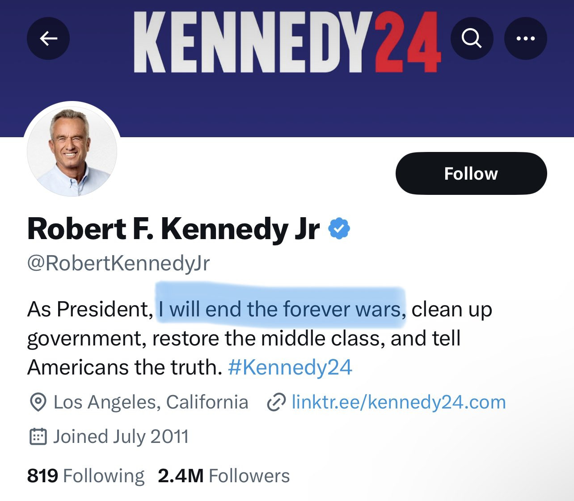Click the blue verified checkmark badge

tap(339, 229)
